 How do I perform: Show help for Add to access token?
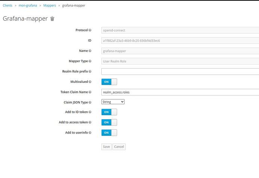coord(90,122)
